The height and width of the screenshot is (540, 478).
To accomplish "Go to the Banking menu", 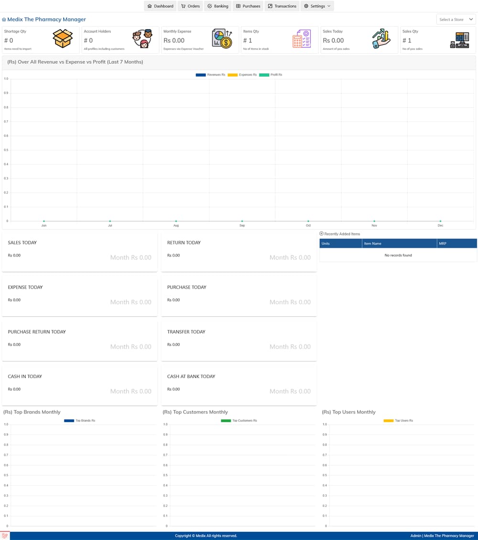I will (x=217, y=6).
